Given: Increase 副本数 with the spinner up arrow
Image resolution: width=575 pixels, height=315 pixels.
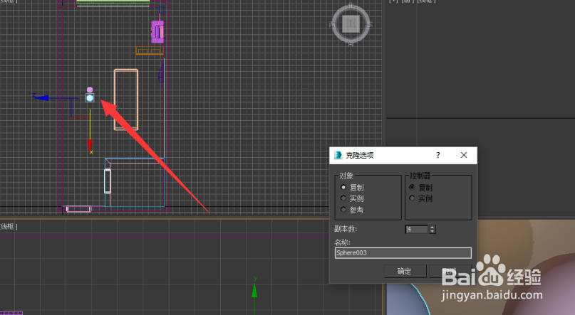Looking at the screenshot, I should click(432, 228).
